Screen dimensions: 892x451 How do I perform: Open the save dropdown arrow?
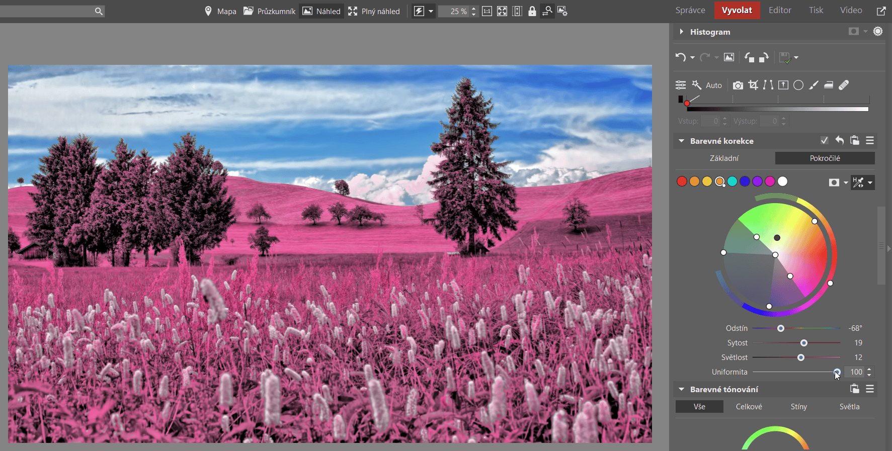tap(796, 57)
